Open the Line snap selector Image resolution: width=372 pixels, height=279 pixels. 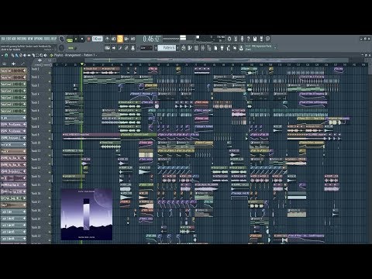(x=146, y=48)
